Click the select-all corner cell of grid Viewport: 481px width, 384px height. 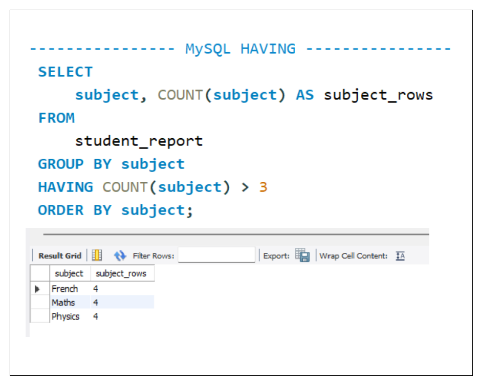click(39, 273)
